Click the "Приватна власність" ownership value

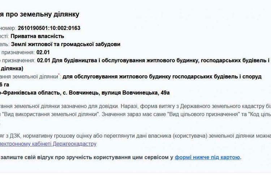pos(37,36)
